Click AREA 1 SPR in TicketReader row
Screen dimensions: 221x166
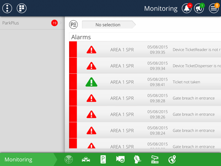(x=122, y=50)
